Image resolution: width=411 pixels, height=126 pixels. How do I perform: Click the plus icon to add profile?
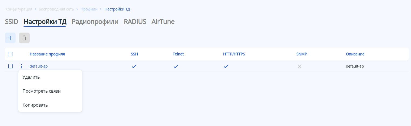[x=10, y=38]
